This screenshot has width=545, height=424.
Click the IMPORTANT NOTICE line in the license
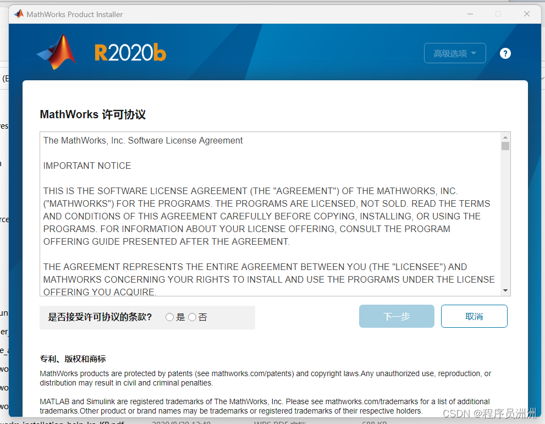tap(87, 166)
